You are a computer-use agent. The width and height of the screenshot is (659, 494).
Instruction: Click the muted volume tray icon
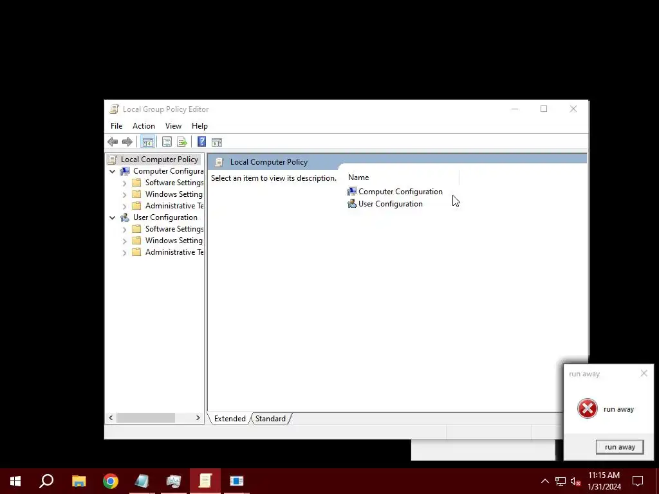pos(575,481)
